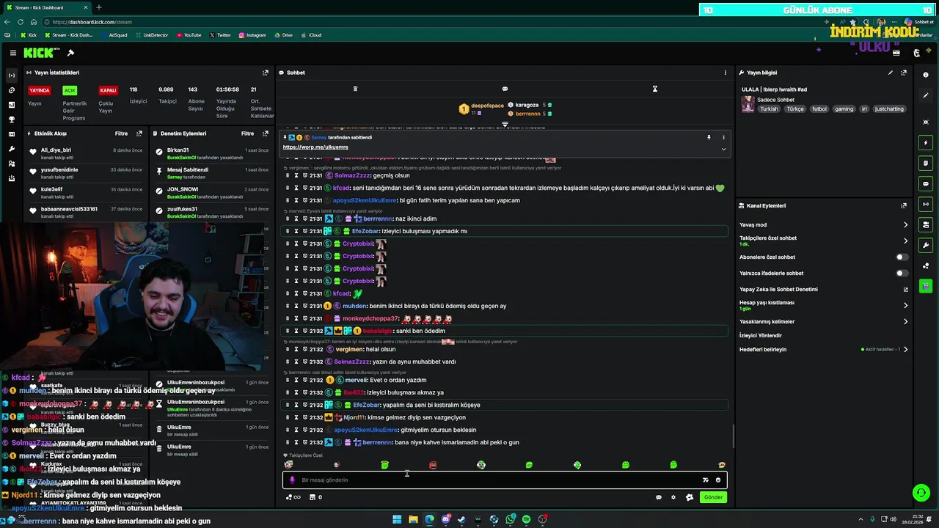Edit stream info with the pencil icon in Yayın bilgisi
The width and height of the screenshot is (939, 528).
tap(891, 73)
